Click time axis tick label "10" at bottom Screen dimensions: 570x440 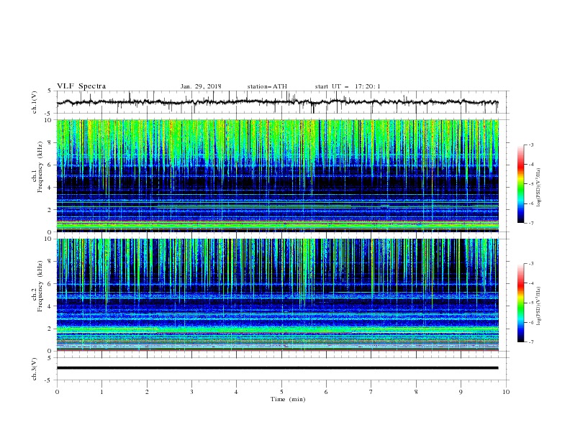coord(506,392)
